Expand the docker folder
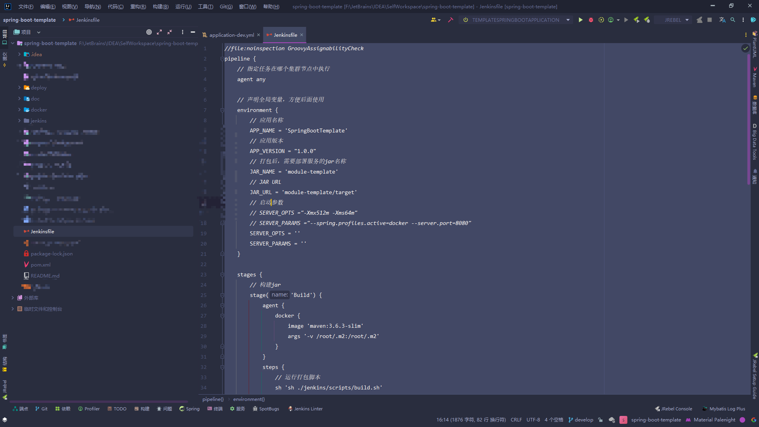The width and height of the screenshot is (759, 427). coord(19,110)
